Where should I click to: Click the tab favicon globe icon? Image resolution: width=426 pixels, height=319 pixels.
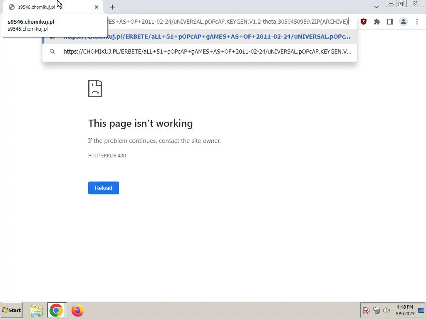tap(11, 7)
